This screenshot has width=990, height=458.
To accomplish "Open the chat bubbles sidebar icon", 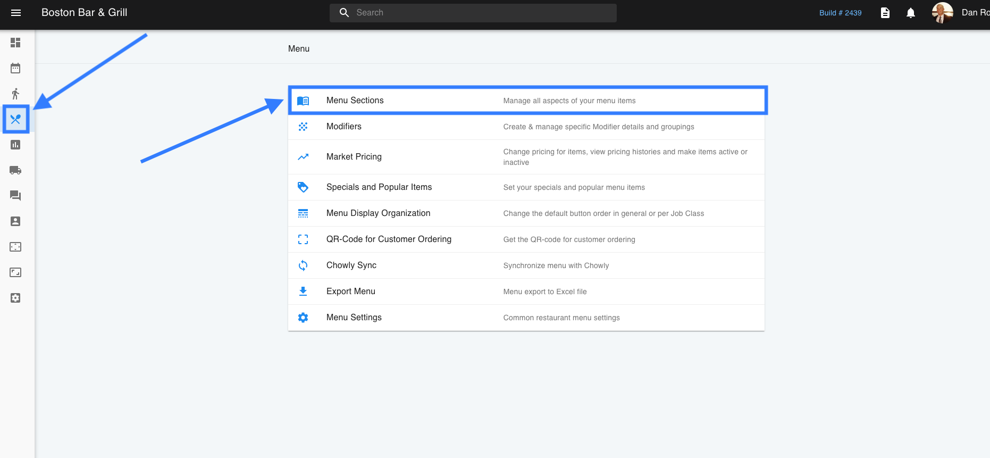I will (x=15, y=196).
